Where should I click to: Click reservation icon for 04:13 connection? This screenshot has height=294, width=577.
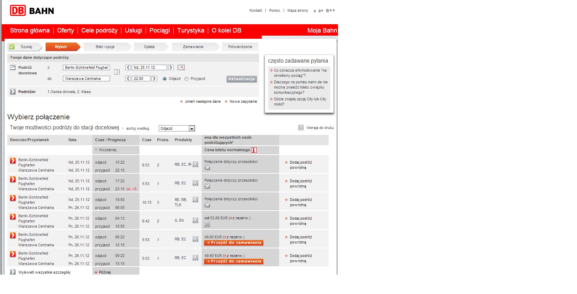[x=195, y=220]
